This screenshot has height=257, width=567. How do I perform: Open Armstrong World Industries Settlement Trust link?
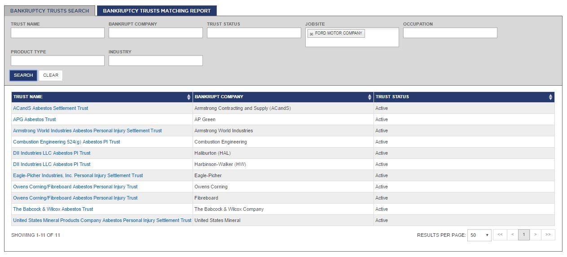(88, 131)
